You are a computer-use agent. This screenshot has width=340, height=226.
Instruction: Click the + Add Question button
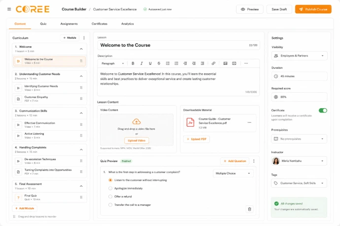pyautogui.click(x=235, y=161)
